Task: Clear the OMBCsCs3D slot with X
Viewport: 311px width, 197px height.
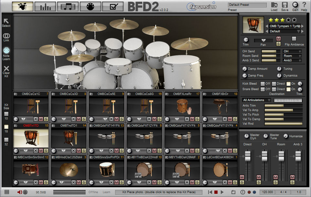Action: pos(73,119)
